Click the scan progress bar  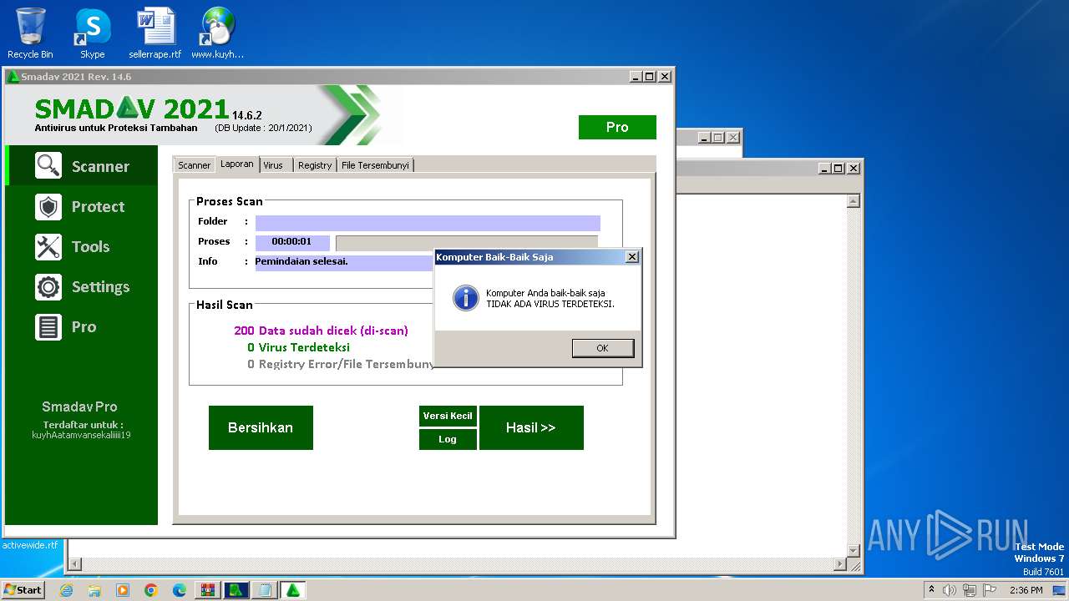466,243
